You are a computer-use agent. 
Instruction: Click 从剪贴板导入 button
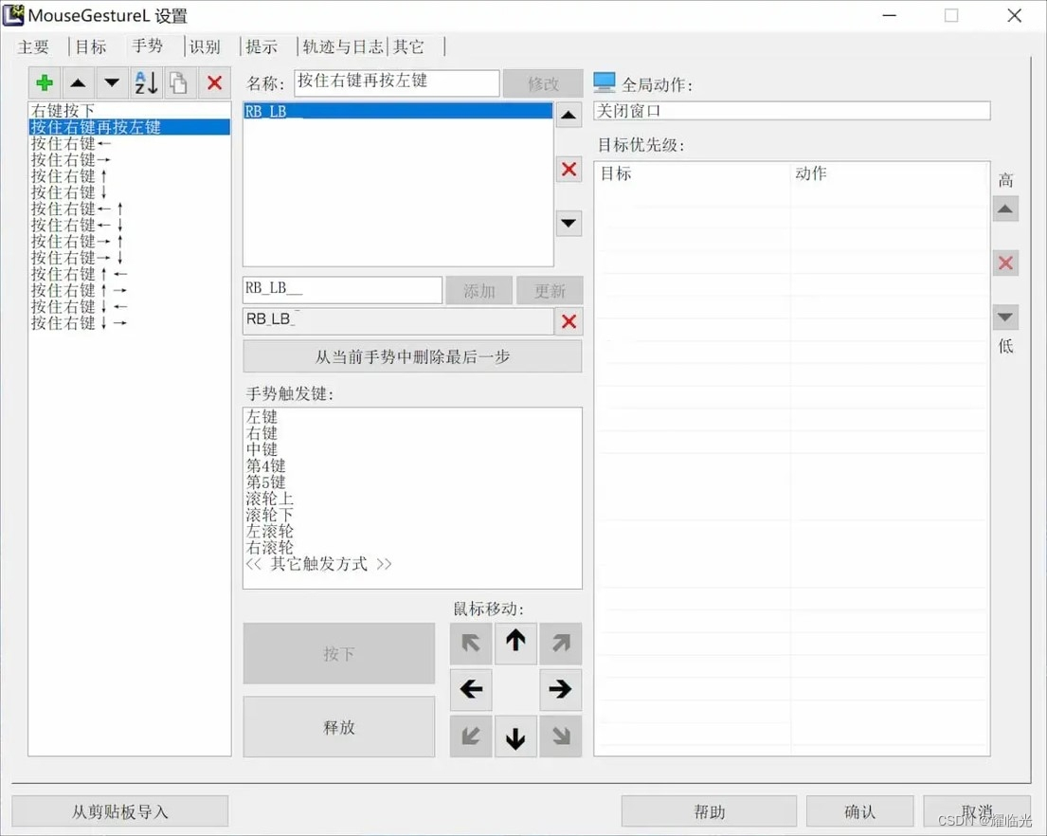[x=120, y=811]
